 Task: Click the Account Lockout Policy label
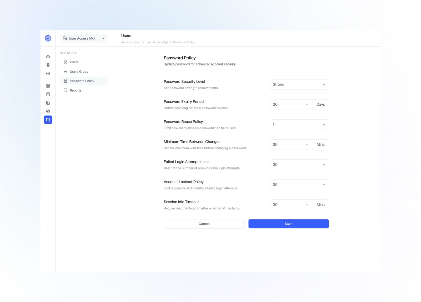pyautogui.click(x=183, y=182)
